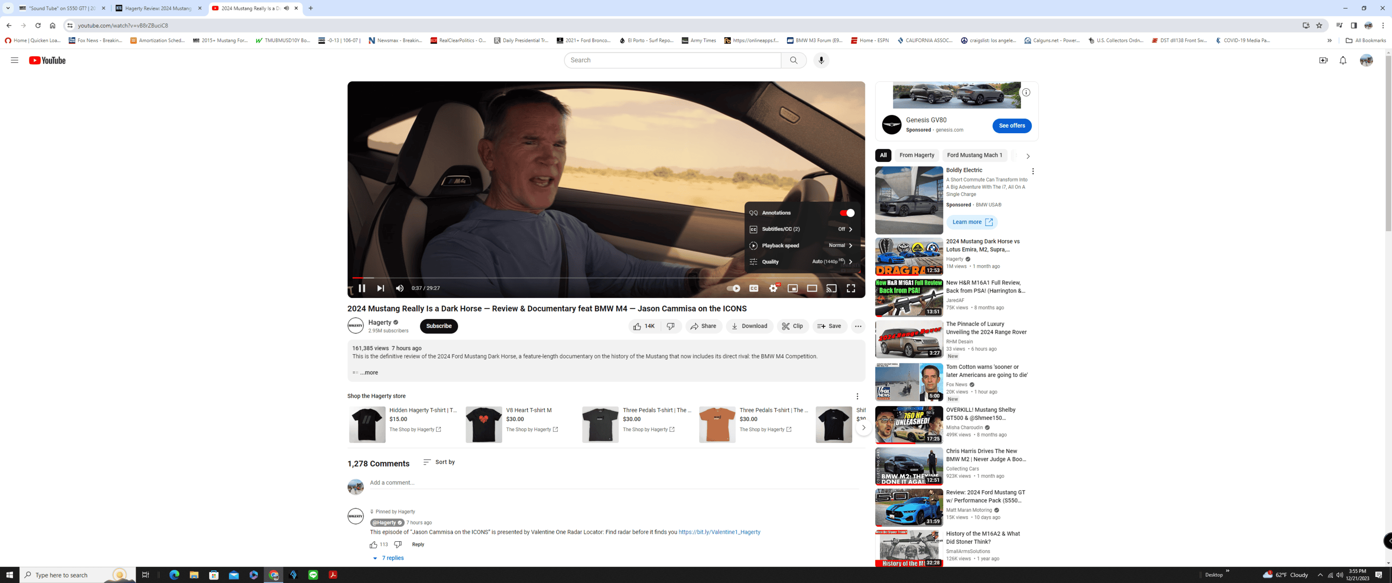Open Quality Auto (1440p) submenu
This screenshot has width=1392, height=583.
[802, 262]
